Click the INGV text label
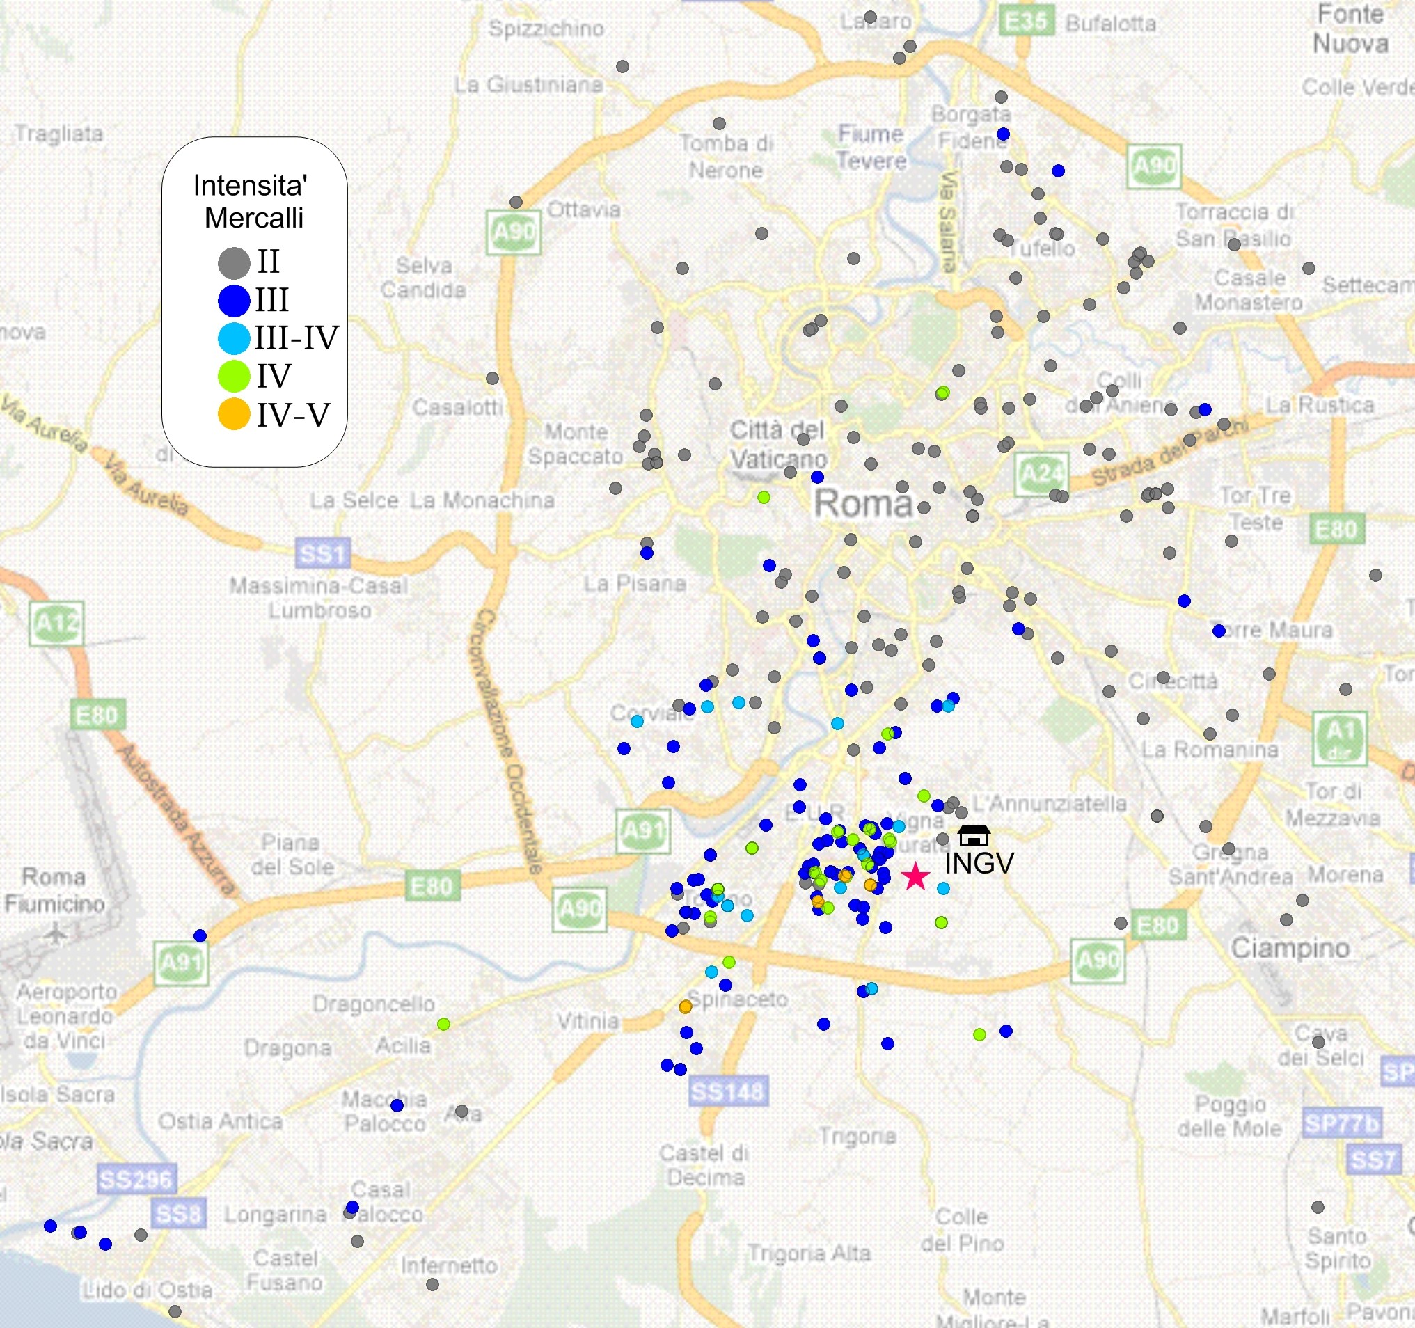The image size is (1415, 1328). coord(979,863)
